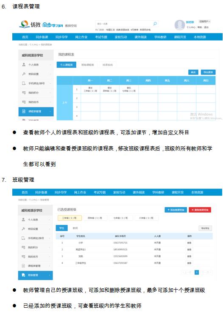The width and height of the screenshot is (223, 312).
Task: Click 个人信息 person icon in 班级管理 screenshot sidebar
Action: point(23,219)
